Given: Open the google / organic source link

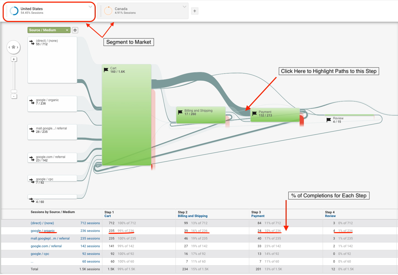Looking at the screenshot, I should pos(43,231).
